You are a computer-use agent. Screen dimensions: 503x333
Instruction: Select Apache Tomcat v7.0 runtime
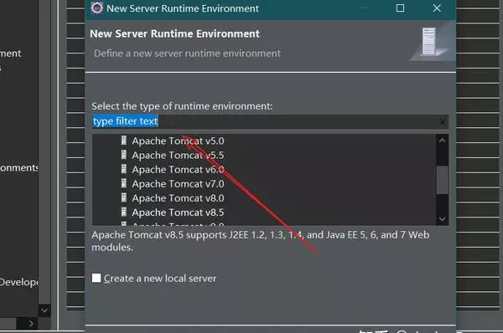click(x=178, y=184)
